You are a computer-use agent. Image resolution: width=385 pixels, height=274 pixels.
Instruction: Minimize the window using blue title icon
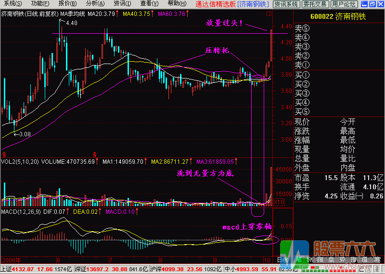(364, 4)
